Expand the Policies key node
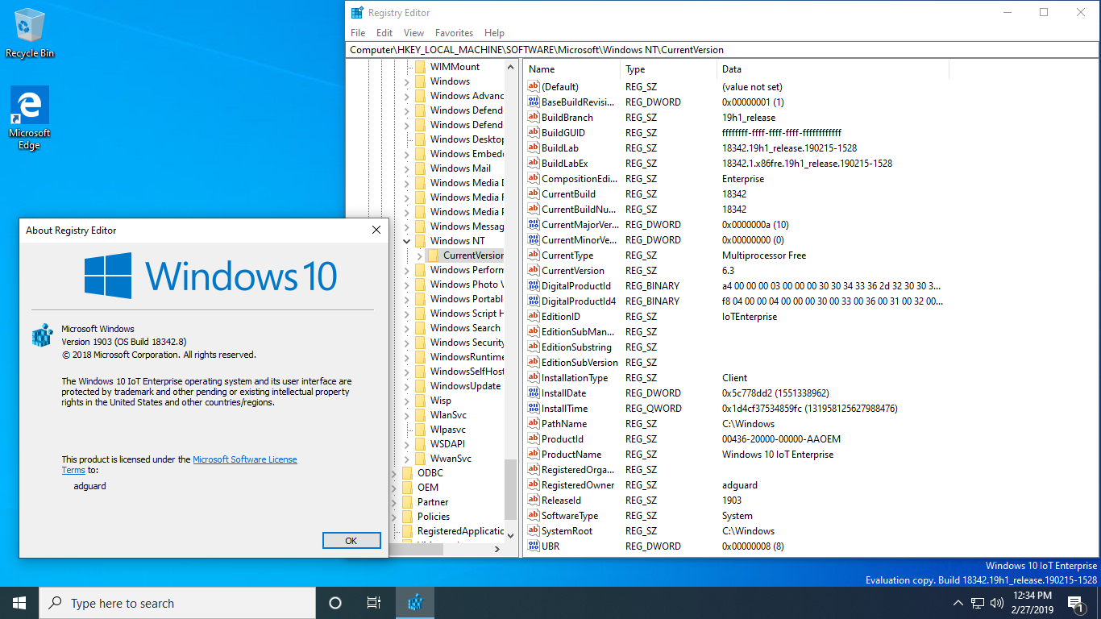This screenshot has width=1101, height=619. click(394, 517)
